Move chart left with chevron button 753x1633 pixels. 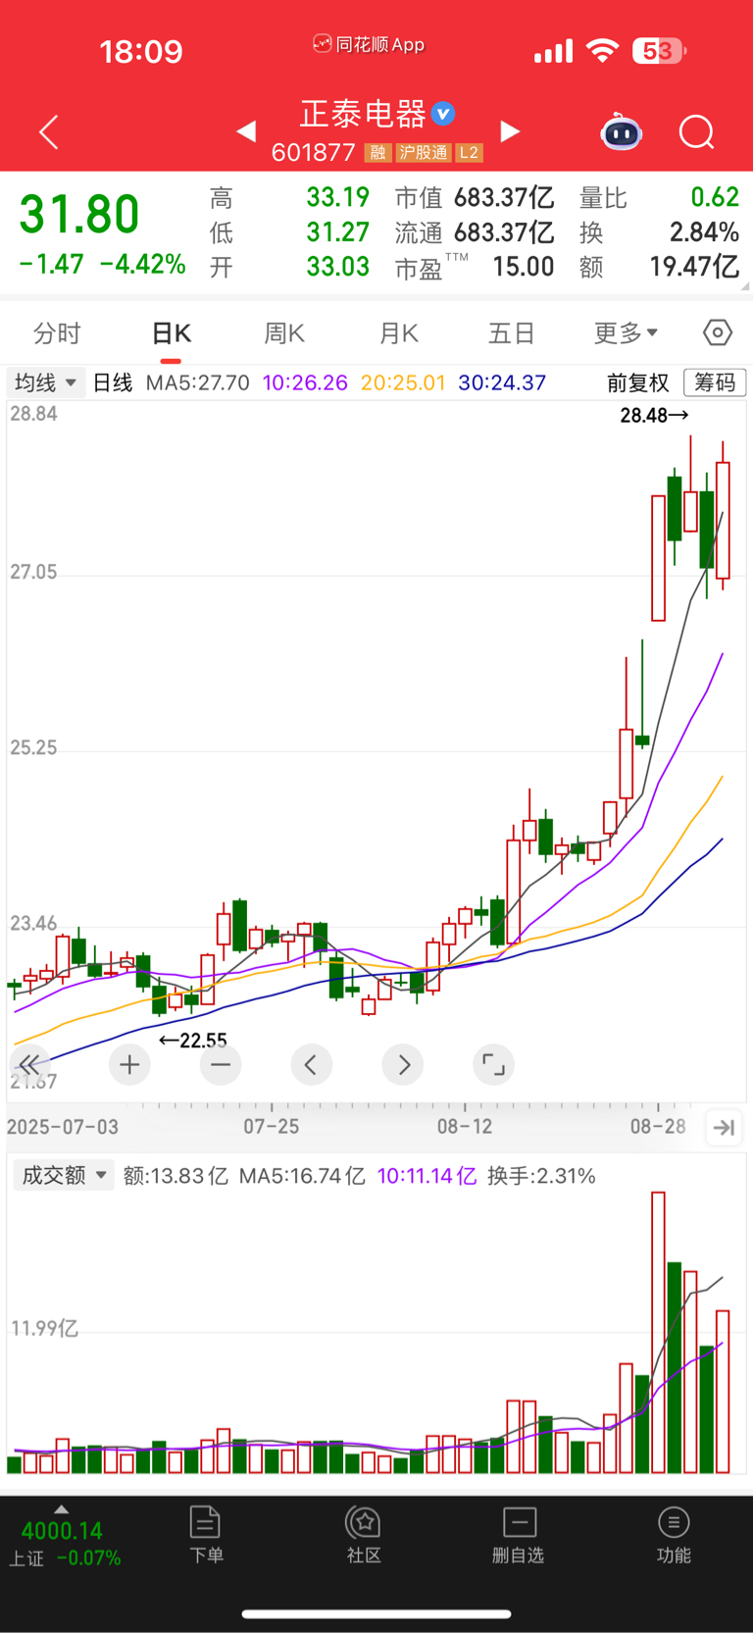tap(311, 1064)
